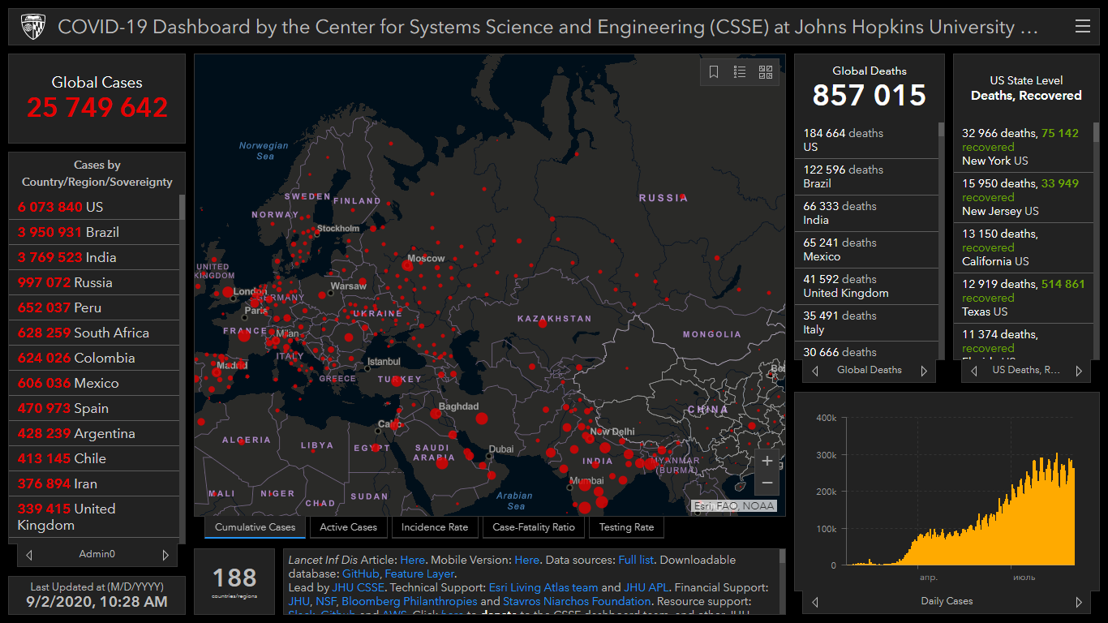Image resolution: width=1108 pixels, height=623 pixels.
Task: Open the Case-Fatality Ratio tab
Action: (x=534, y=527)
